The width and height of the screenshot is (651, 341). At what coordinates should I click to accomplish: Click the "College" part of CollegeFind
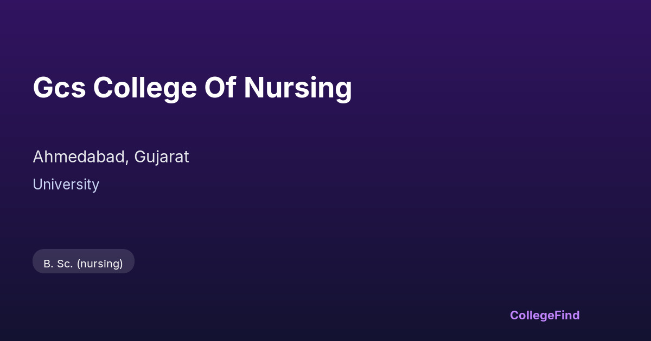tap(532, 315)
